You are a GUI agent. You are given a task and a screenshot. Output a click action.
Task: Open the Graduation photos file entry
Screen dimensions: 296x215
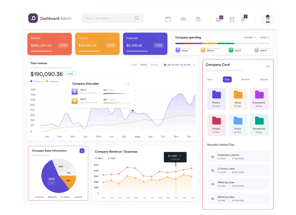point(238,157)
